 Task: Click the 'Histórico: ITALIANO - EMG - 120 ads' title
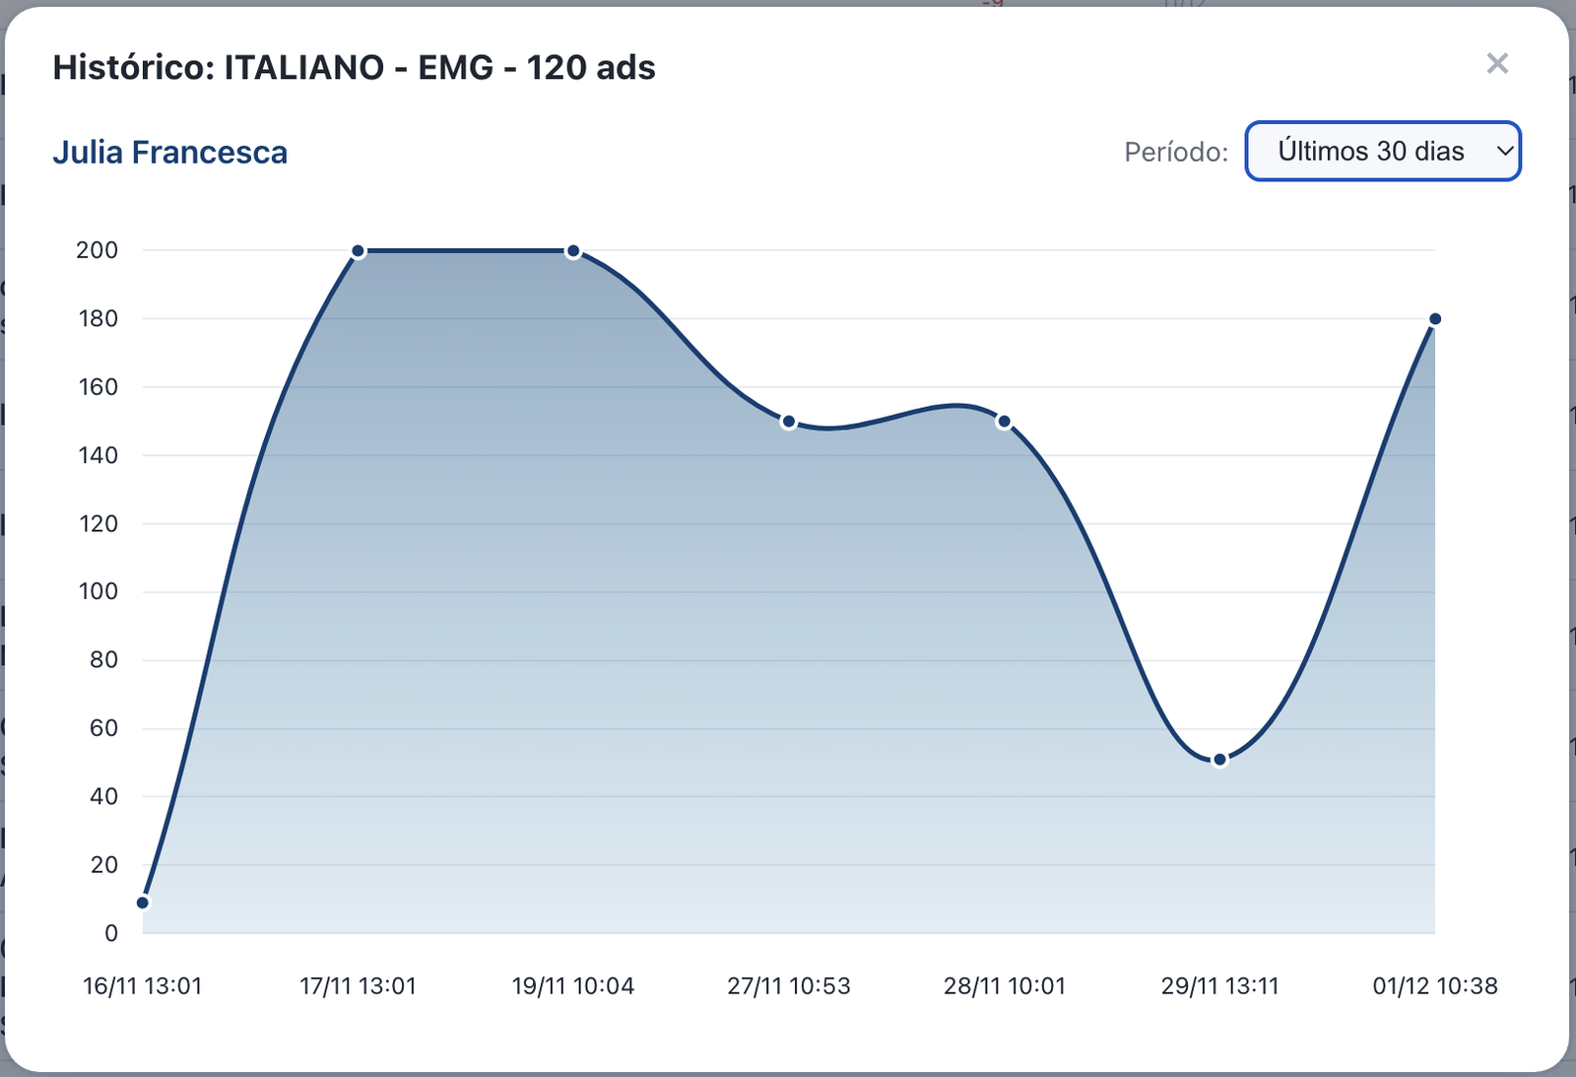click(x=356, y=68)
